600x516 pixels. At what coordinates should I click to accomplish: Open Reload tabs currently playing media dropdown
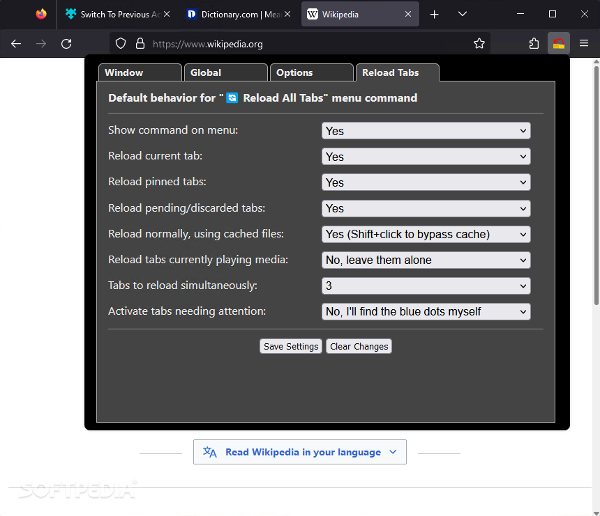click(x=426, y=260)
